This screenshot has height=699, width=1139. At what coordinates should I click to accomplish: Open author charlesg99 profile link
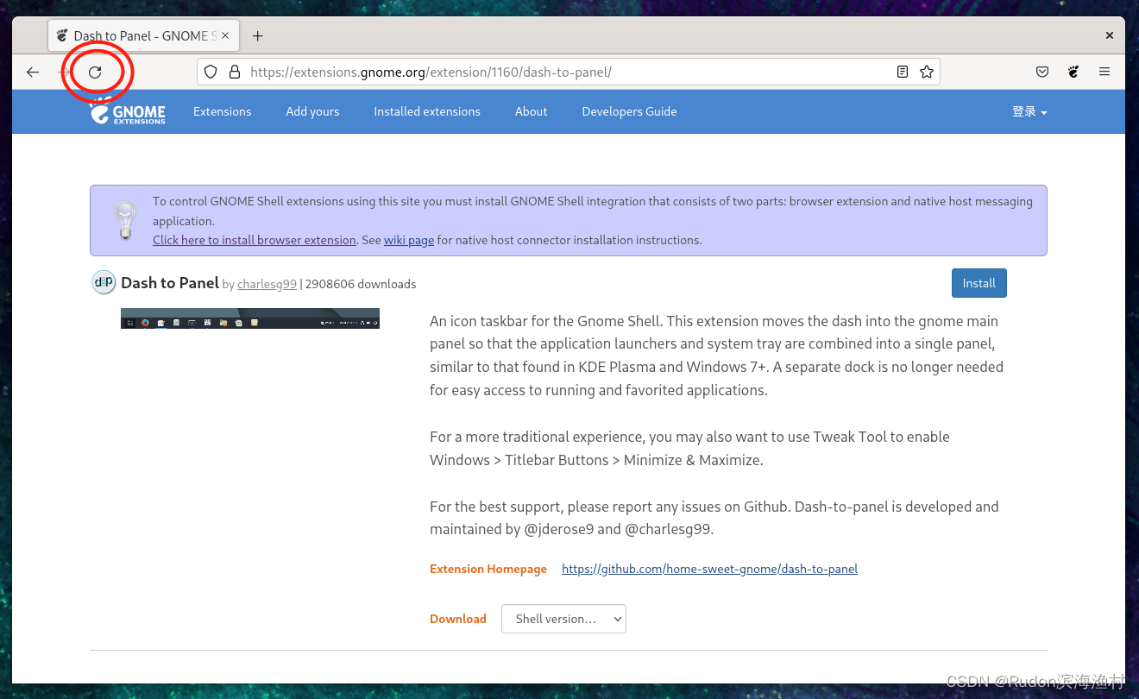[267, 284]
